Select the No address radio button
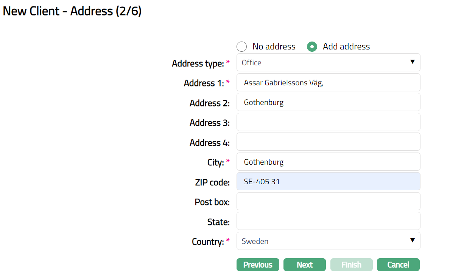Image resolution: width=450 pixels, height=276 pixels. tap(241, 47)
